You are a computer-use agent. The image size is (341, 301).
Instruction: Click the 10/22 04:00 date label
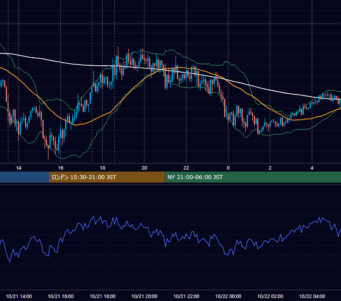312,296
